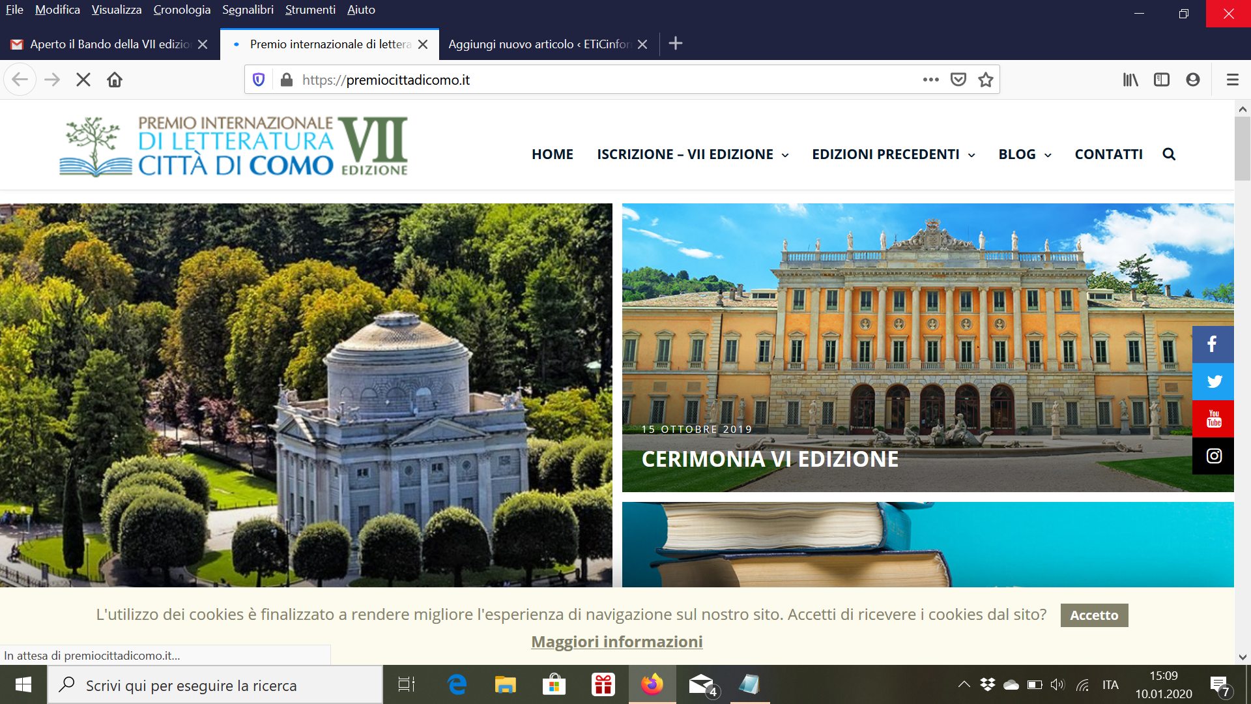Image resolution: width=1251 pixels, height=704 pixels.
Task: Open the Cronologia menu
Action: [x=182, y=10]
